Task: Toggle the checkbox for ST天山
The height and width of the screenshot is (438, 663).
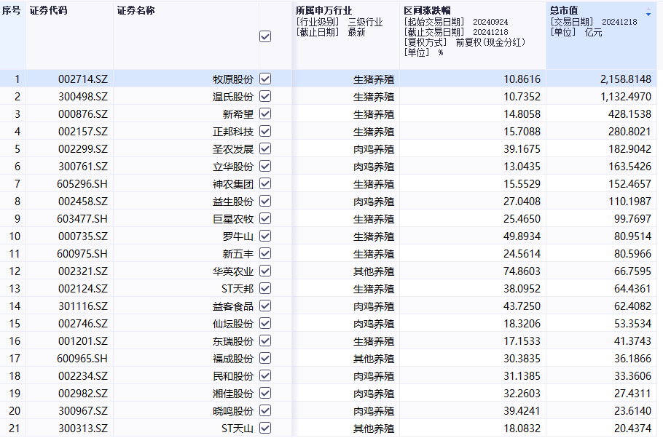Action: coord(265,428)
